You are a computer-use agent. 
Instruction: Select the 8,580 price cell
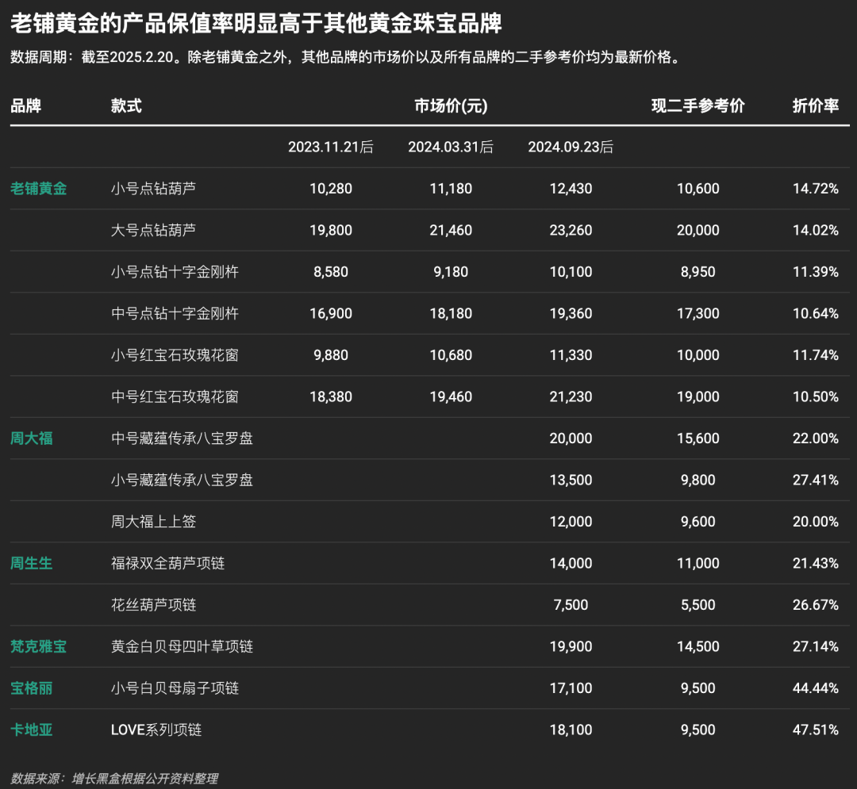(x=331, y=271)
